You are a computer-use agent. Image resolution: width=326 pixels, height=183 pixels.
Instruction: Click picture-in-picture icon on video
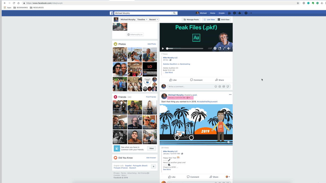tap(220, 48)
